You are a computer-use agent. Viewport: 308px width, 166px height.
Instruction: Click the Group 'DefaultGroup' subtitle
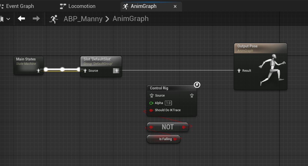tap(98, 64)
